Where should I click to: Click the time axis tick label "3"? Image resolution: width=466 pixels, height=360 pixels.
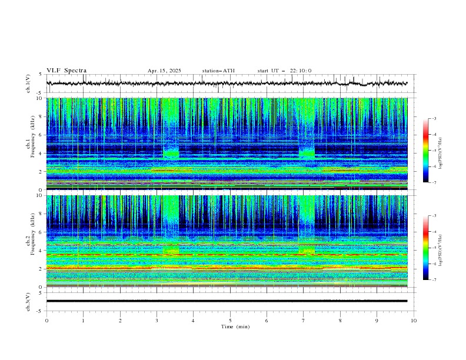tap(157, 321)
